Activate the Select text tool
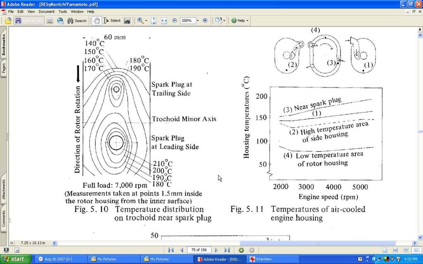The width and height of the screenshot is (423, 264). pyautogui.click(x=112, y=21)
